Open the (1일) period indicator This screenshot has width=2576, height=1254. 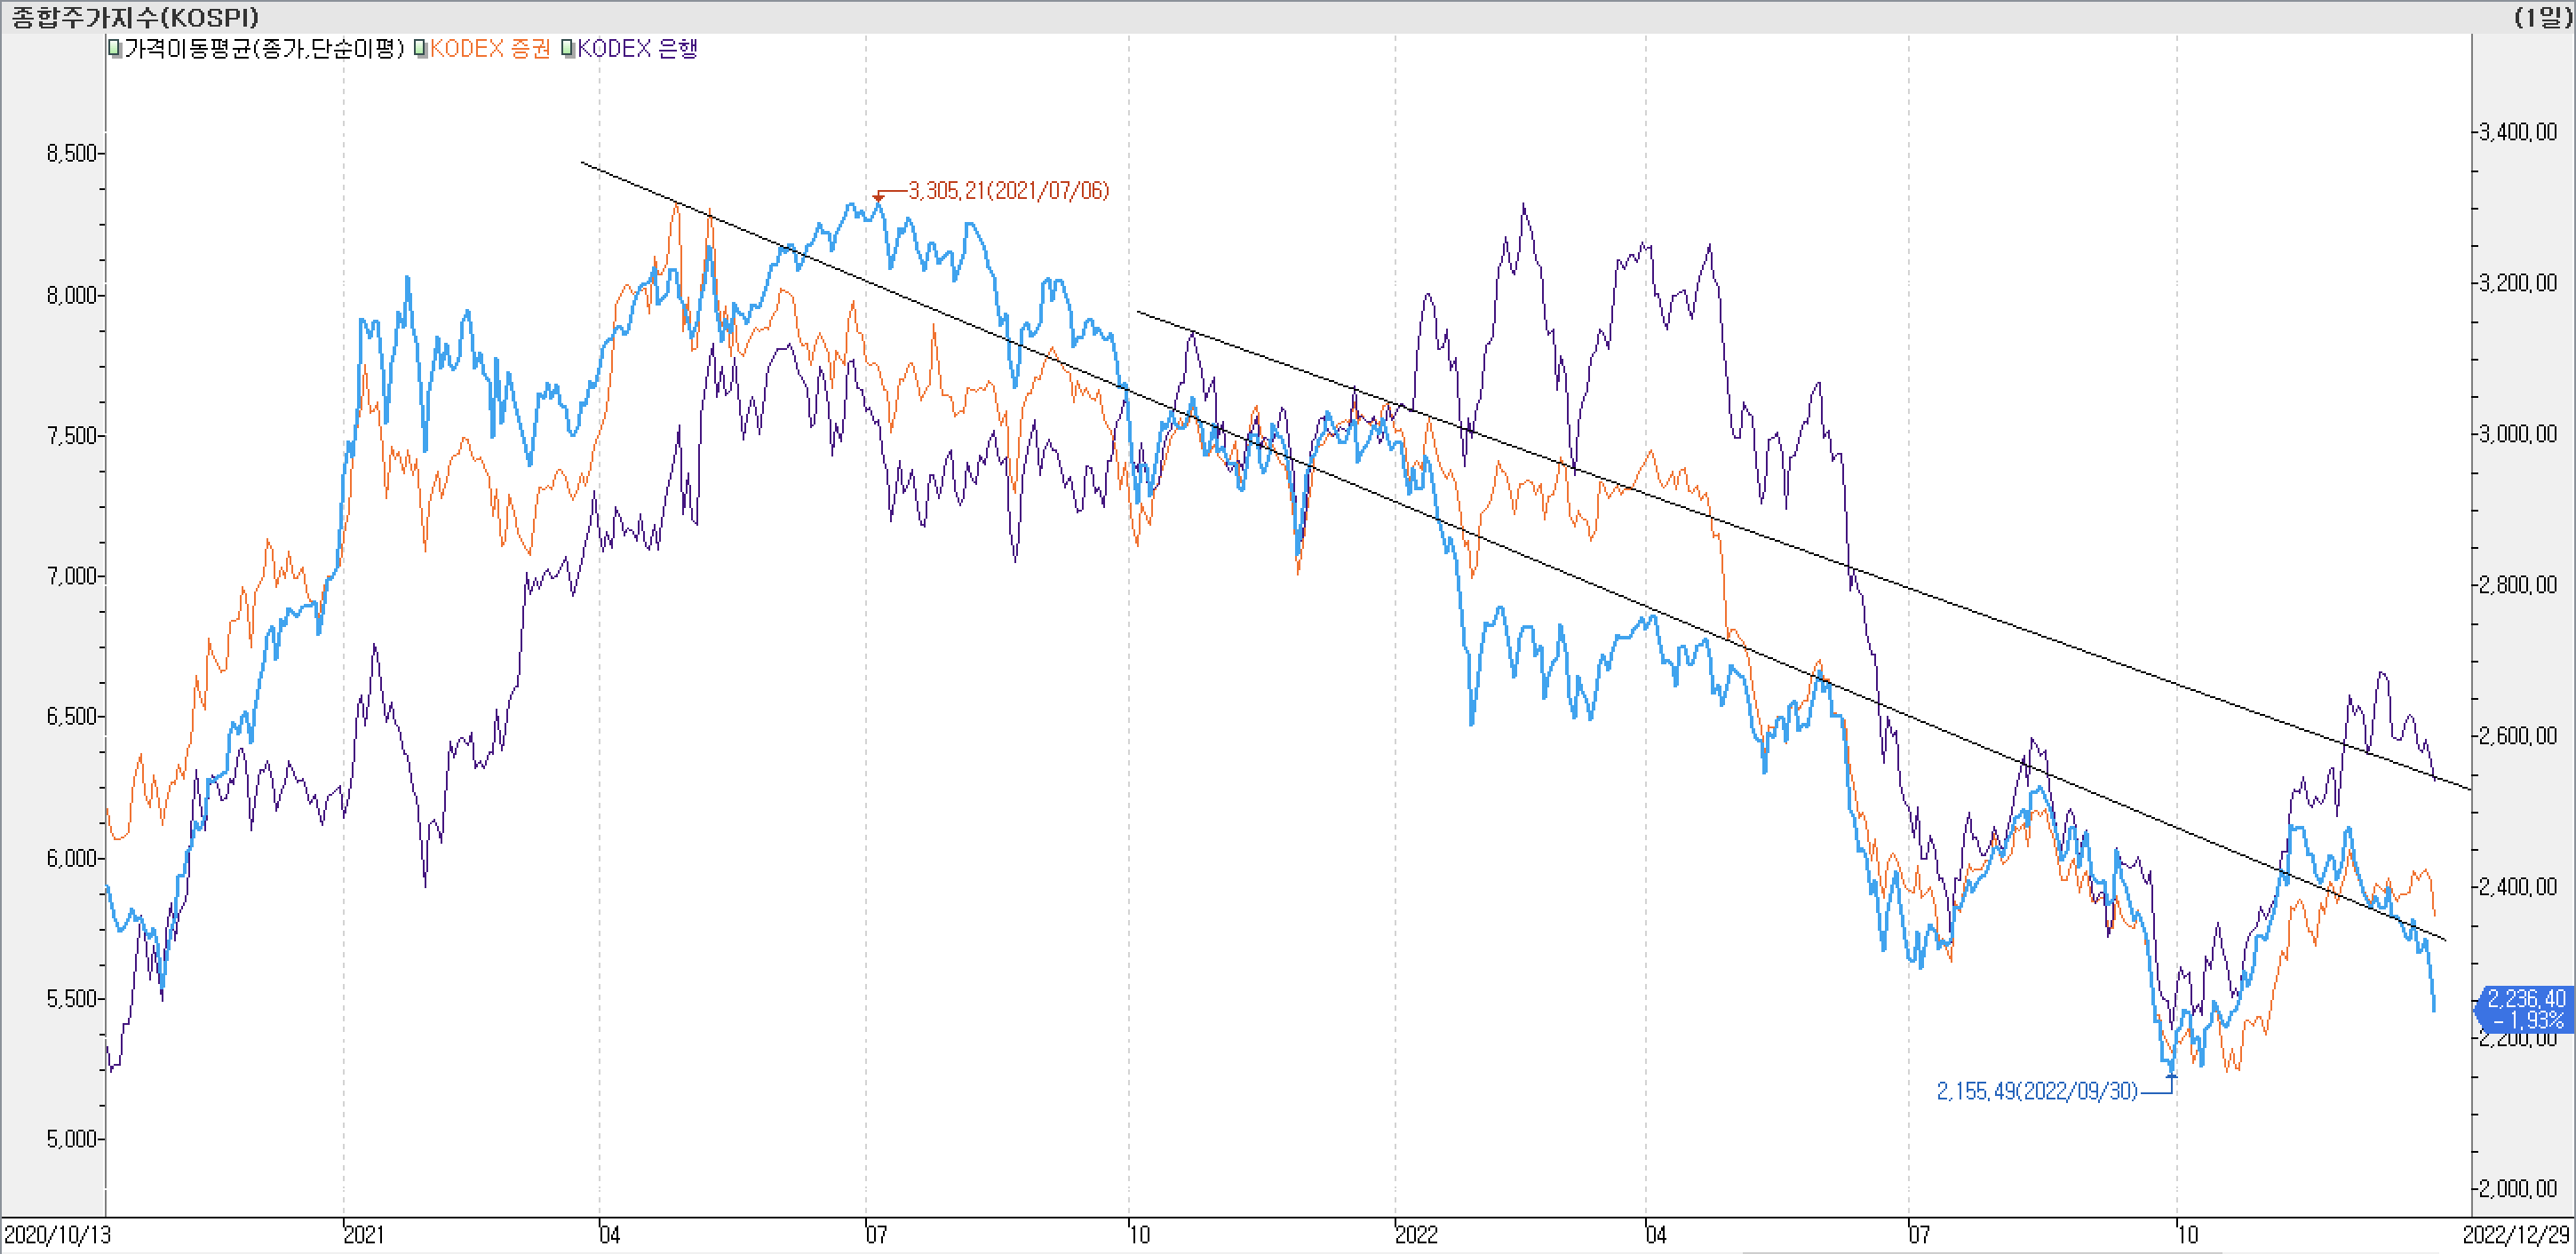[x=2542, y=17]
